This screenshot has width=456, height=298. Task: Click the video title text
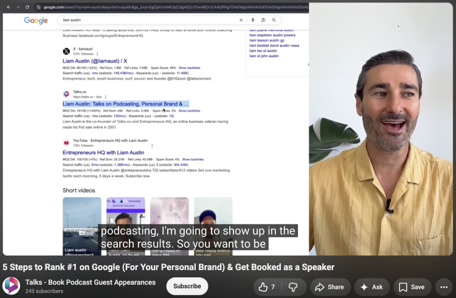pos(168,267)
